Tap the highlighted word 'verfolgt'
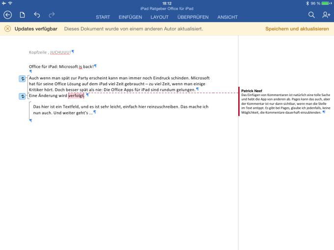 76,96
